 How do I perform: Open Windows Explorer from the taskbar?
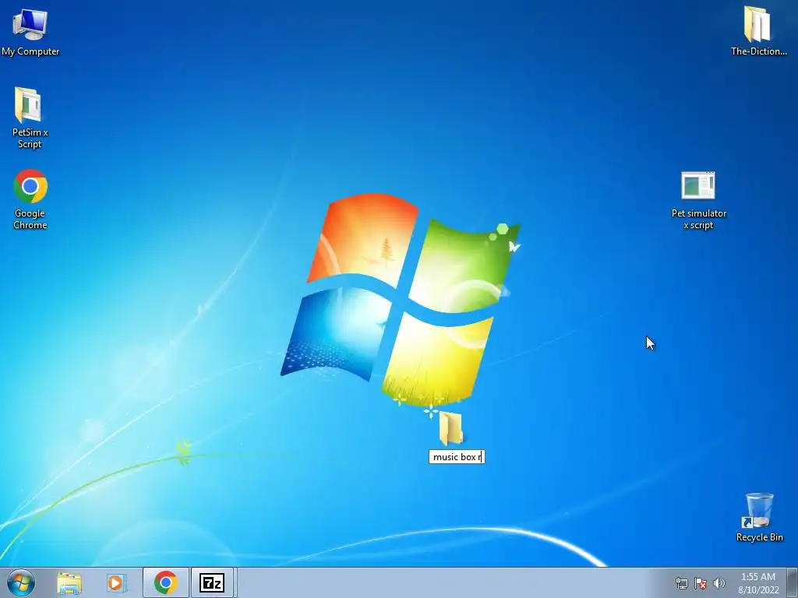coord(69,583)
